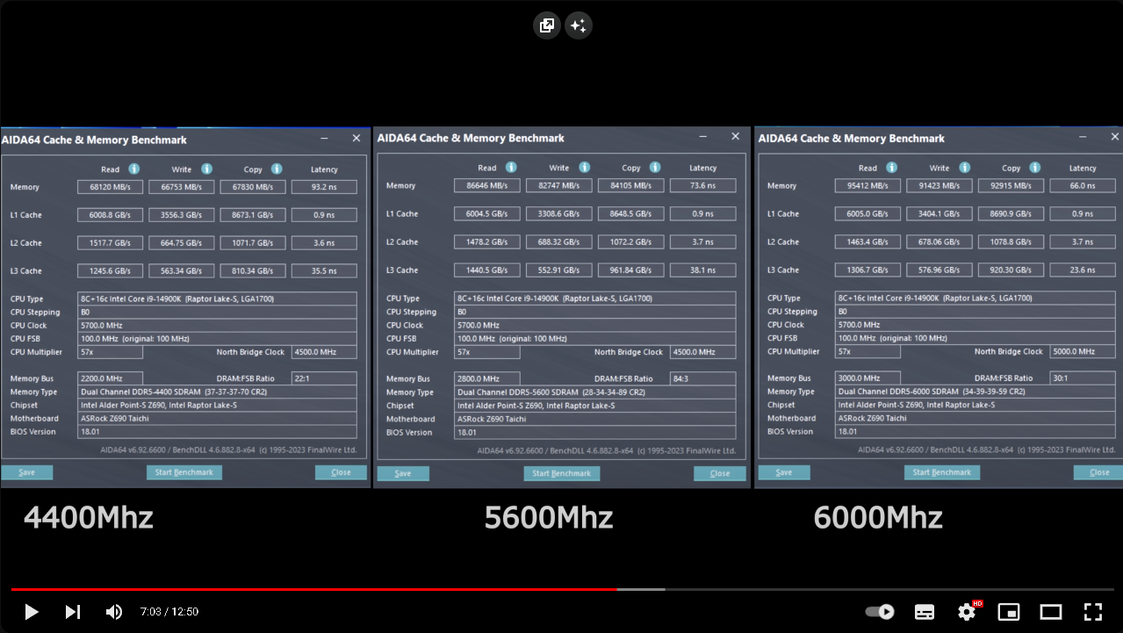This screenshot has width=1123, height=633.
Task: Click the stacked squares icon above the video
Action: click(x=547, y=25)
